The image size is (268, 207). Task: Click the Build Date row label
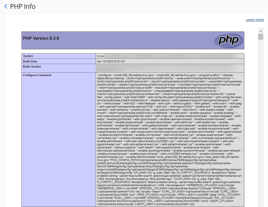point(30,61)
